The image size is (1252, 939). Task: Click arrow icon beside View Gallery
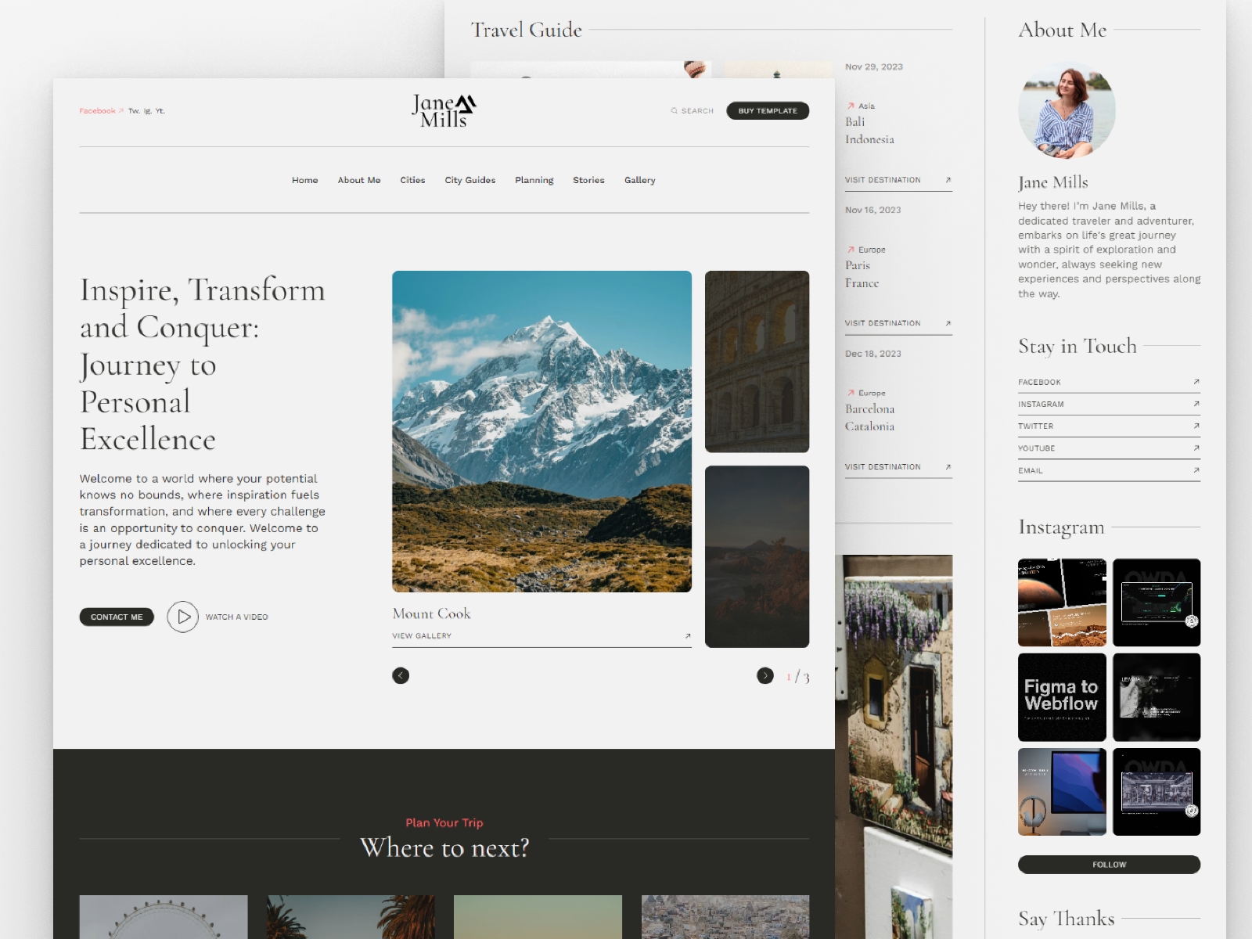tap(688, 636)
